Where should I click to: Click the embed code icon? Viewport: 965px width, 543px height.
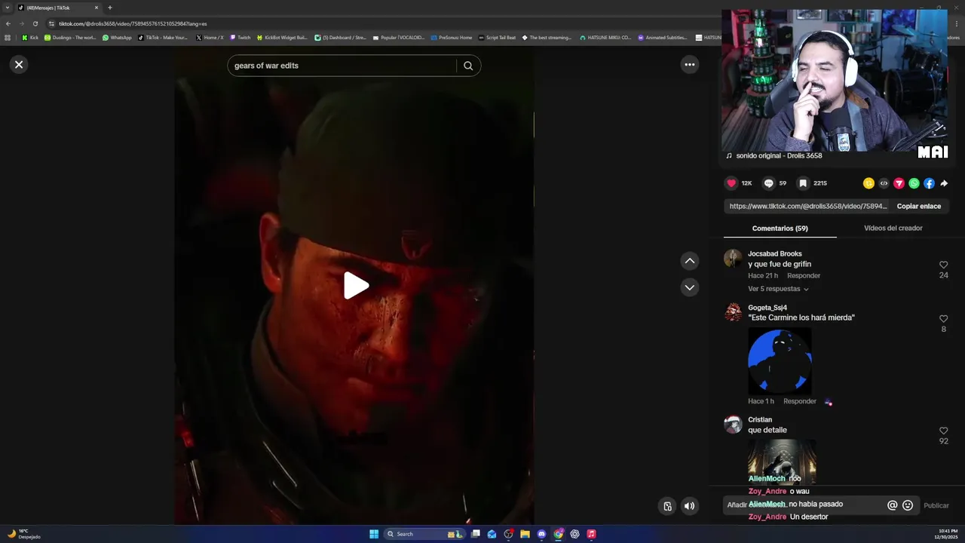[x=884, y=183]
